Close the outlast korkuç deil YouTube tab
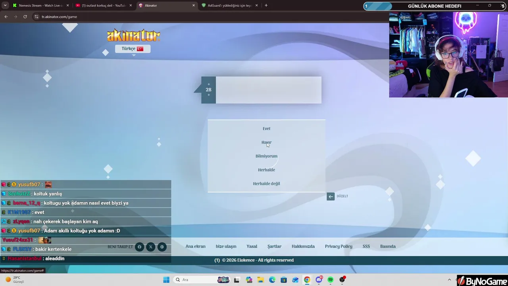 pos(131,6)
